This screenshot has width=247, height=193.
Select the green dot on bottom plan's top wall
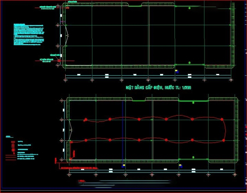click(193, 102)
